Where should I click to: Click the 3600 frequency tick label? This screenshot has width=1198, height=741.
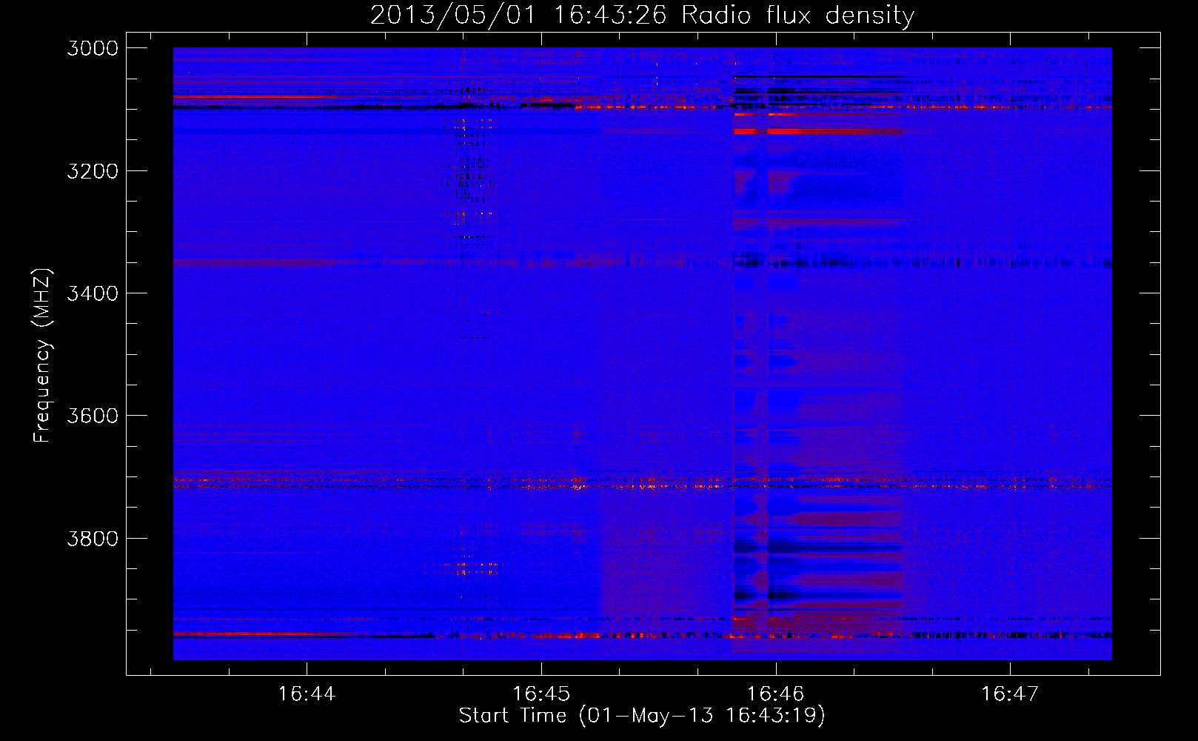[x=93, y=416]
